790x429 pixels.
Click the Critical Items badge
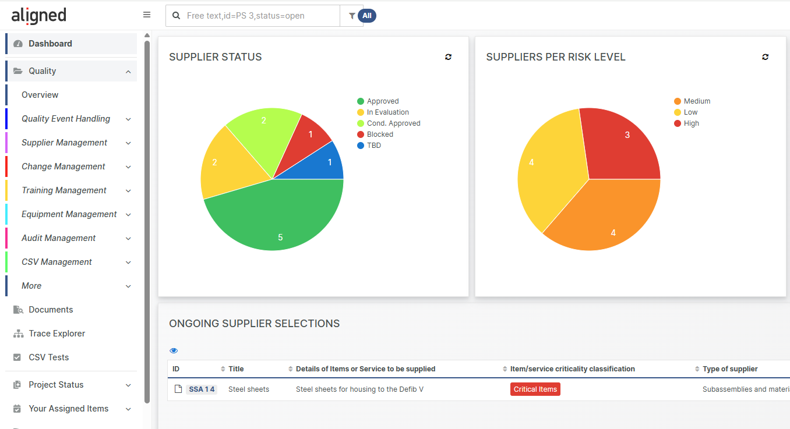(x=535, y=389)
